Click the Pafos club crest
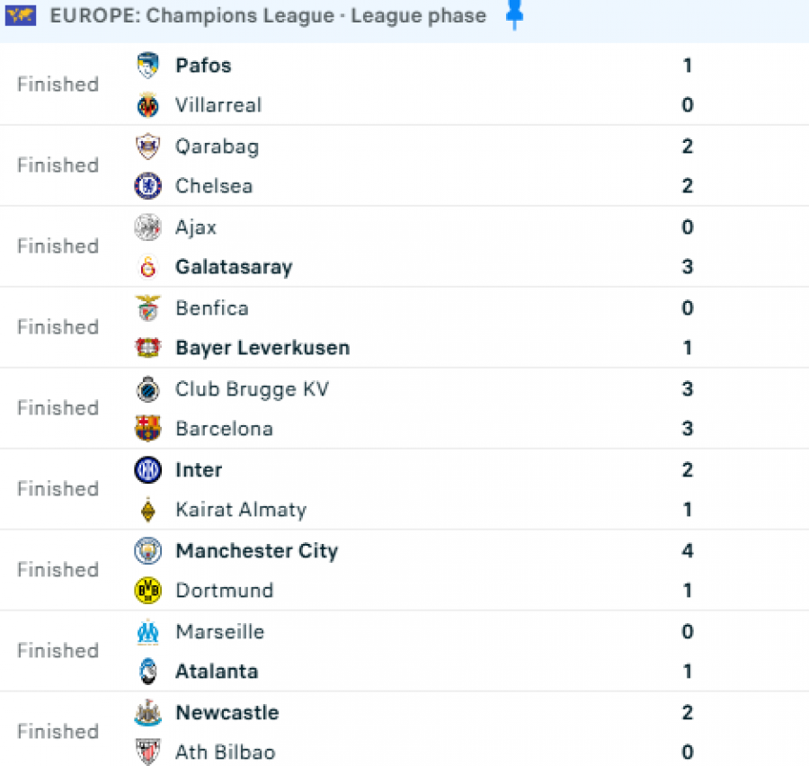Viewport: 809px width, 766px height. 148,66
